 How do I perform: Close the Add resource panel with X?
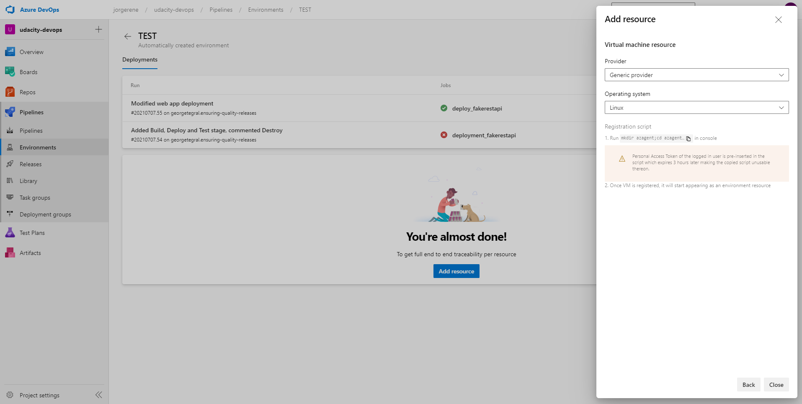click(x=779, y=20)
